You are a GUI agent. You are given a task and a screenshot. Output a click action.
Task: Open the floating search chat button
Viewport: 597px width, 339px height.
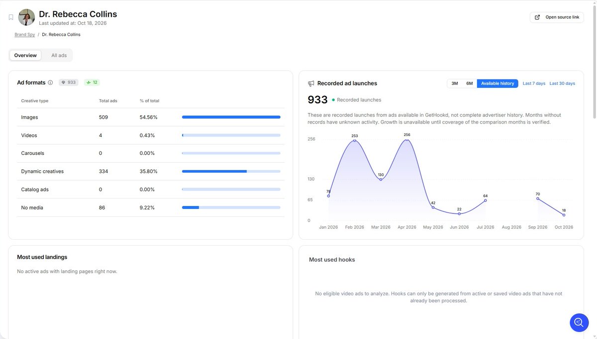pos(579,323)
